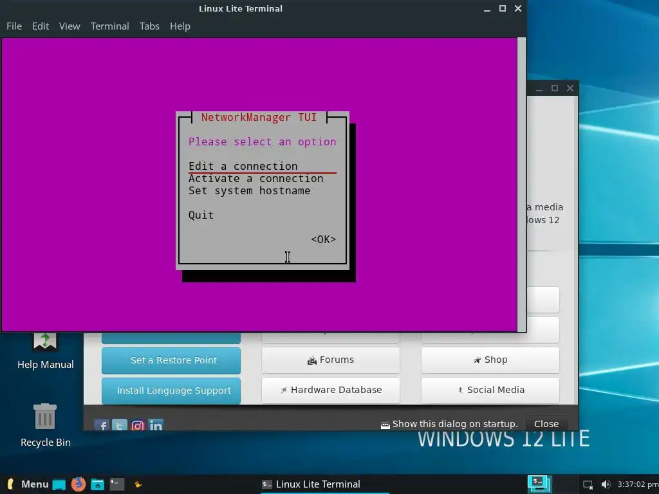Click Set a Restore Point button

click(171, 360)
